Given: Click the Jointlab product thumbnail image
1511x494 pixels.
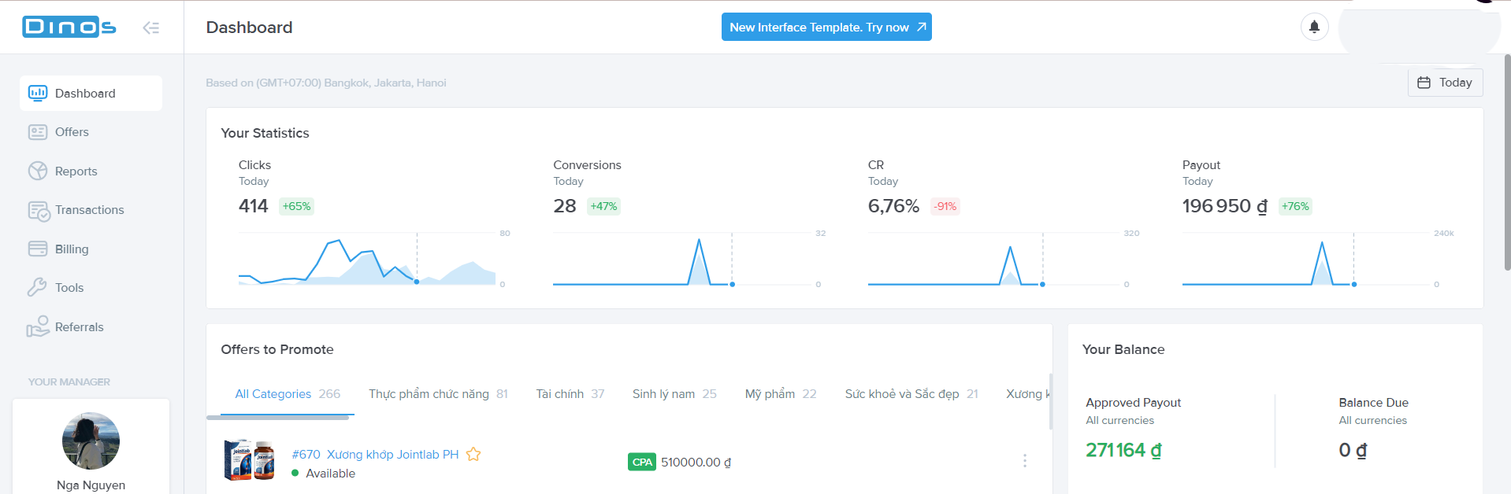Looking at the screenshot, I should (249, 460).
